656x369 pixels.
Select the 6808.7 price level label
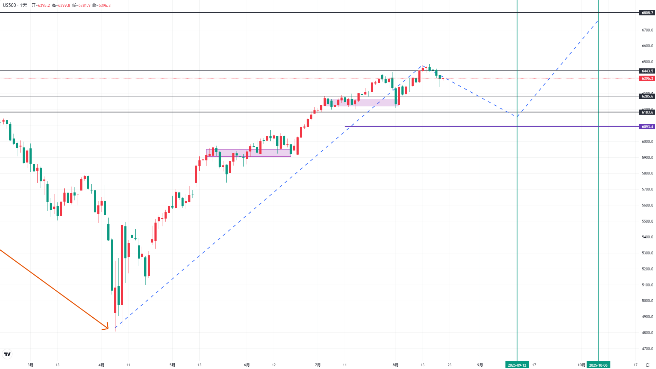[647, 13]
